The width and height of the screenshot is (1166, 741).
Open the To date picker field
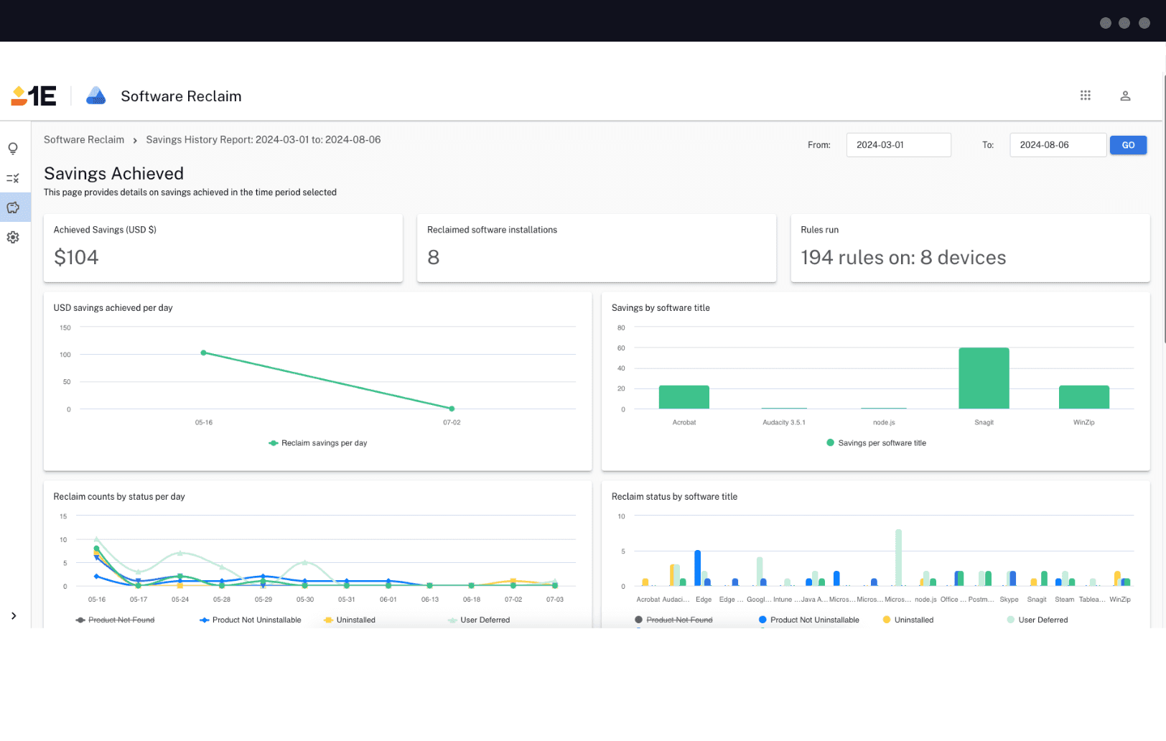1058,144
